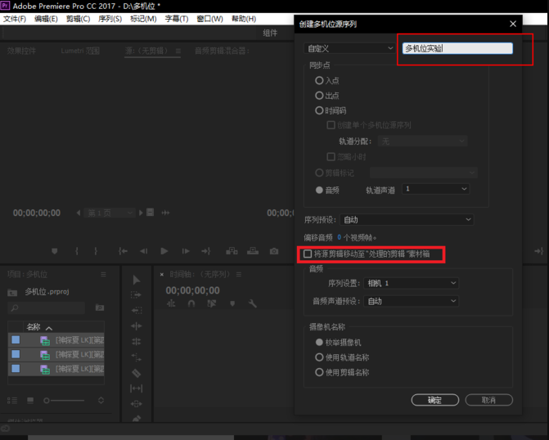Viewport: 549px width, 440px height.
Task: Select 使用轨道名称 radio button
Action: (x=319, y=357)
